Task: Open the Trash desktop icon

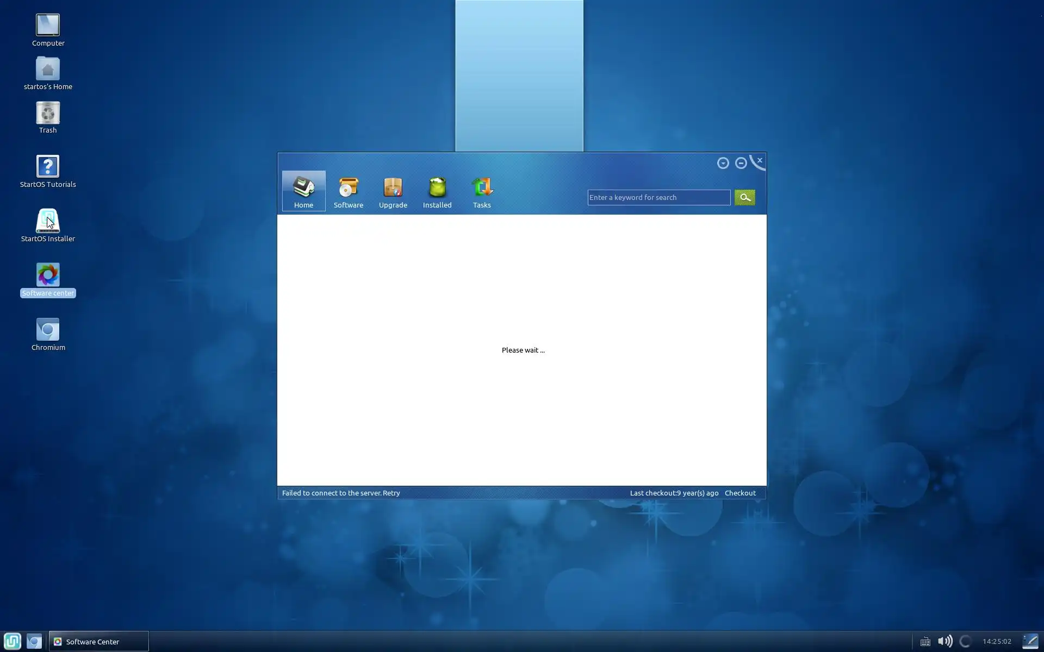Action: click(48, 116)
